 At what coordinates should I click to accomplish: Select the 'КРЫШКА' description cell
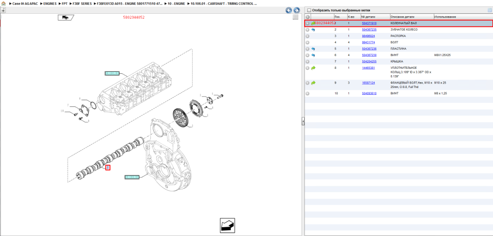[x=397, y=61]
